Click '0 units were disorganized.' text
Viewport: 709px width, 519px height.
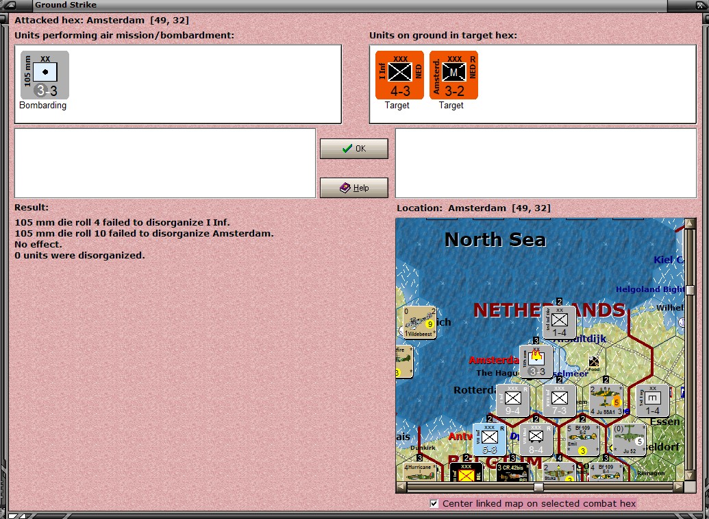click(x=79, y=255)
